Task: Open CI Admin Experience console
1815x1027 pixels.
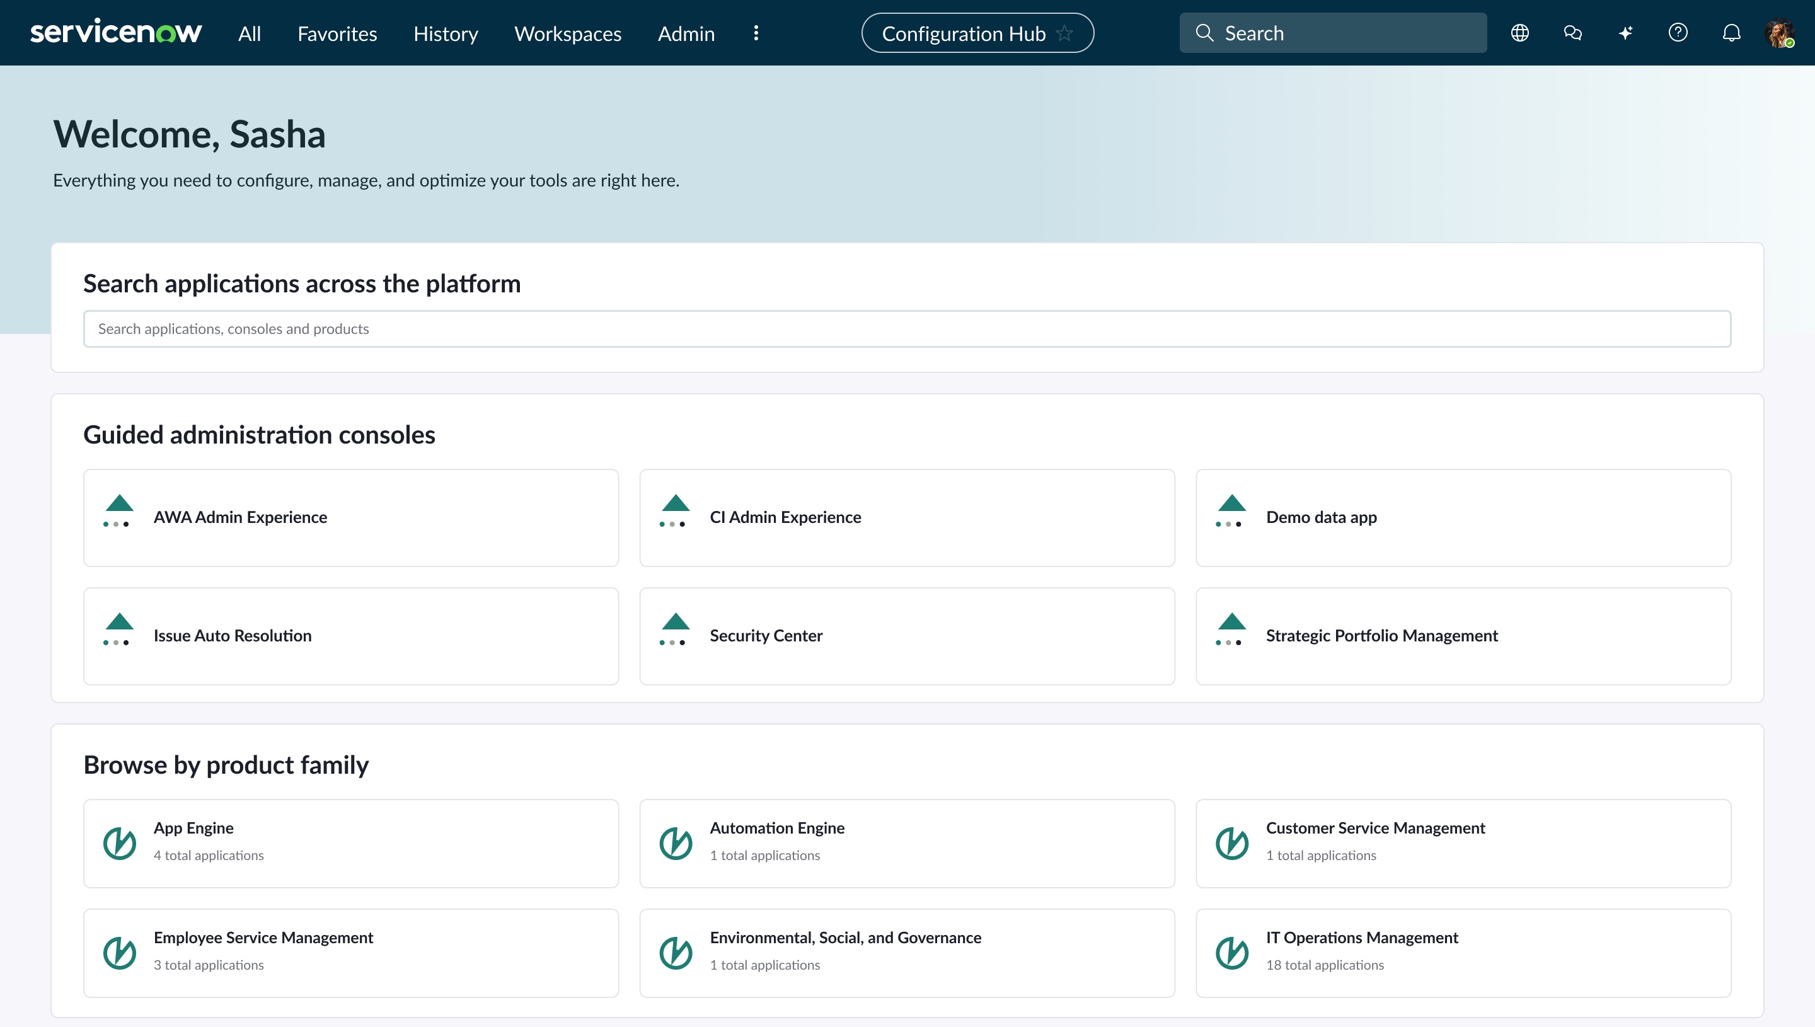Action: (x=907, y=518)
